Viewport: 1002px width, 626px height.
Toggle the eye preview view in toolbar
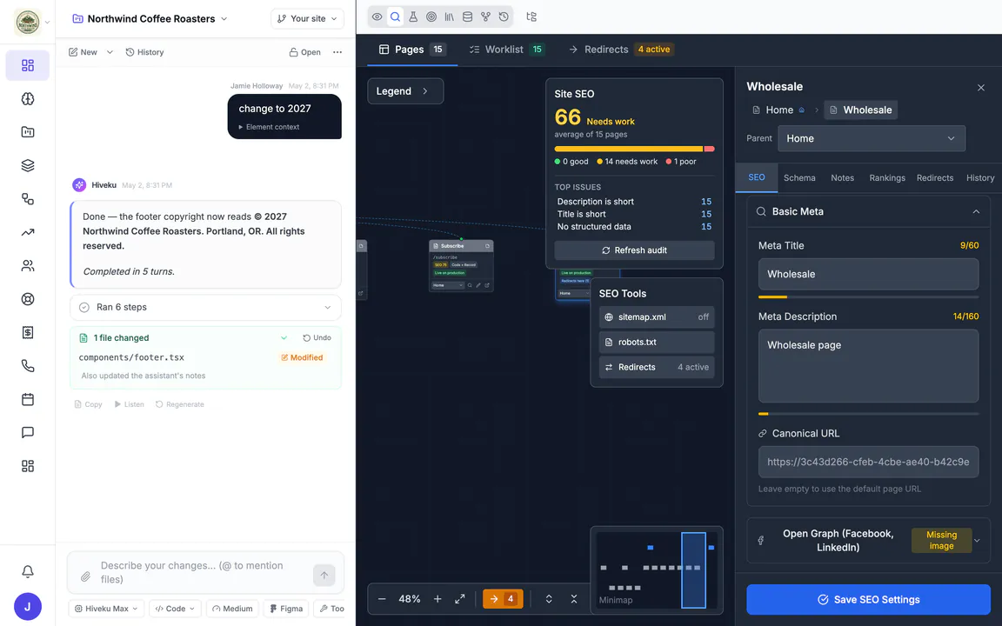(377, 17)
